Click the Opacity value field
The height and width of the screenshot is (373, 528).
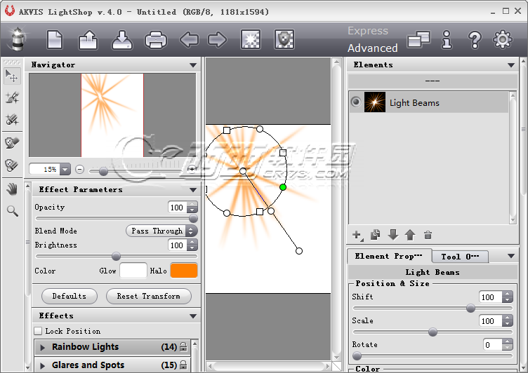tap(177, 208)
